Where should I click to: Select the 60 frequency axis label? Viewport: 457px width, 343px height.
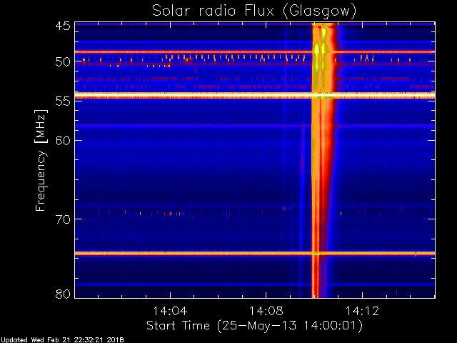[63, 140]
